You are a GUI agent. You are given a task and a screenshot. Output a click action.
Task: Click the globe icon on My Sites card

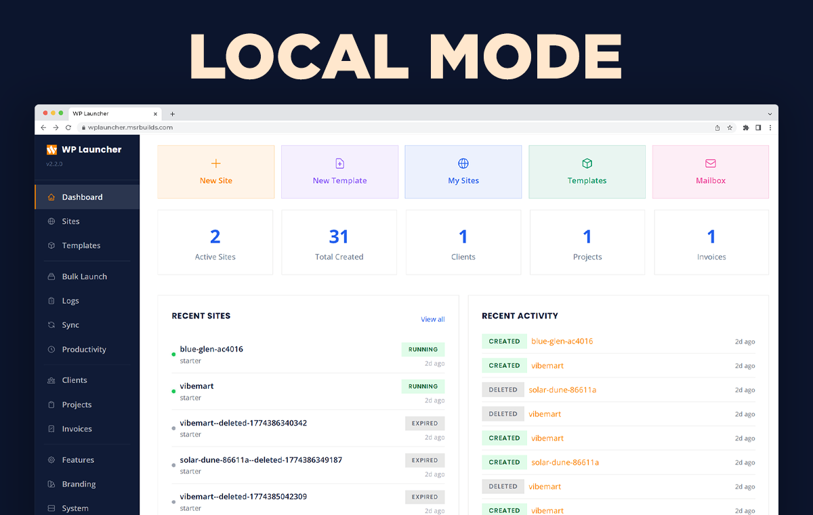pyautogui.click(x=463, y=163)
